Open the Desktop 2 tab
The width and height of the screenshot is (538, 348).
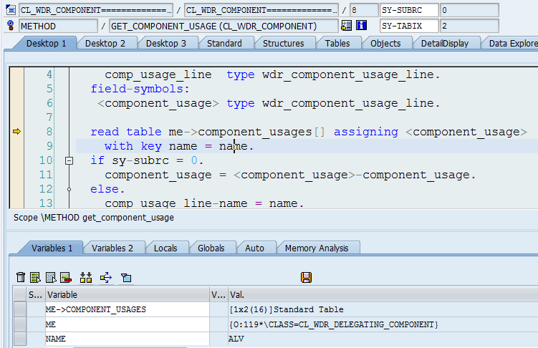pyautogui.click(x=105, y=44)
